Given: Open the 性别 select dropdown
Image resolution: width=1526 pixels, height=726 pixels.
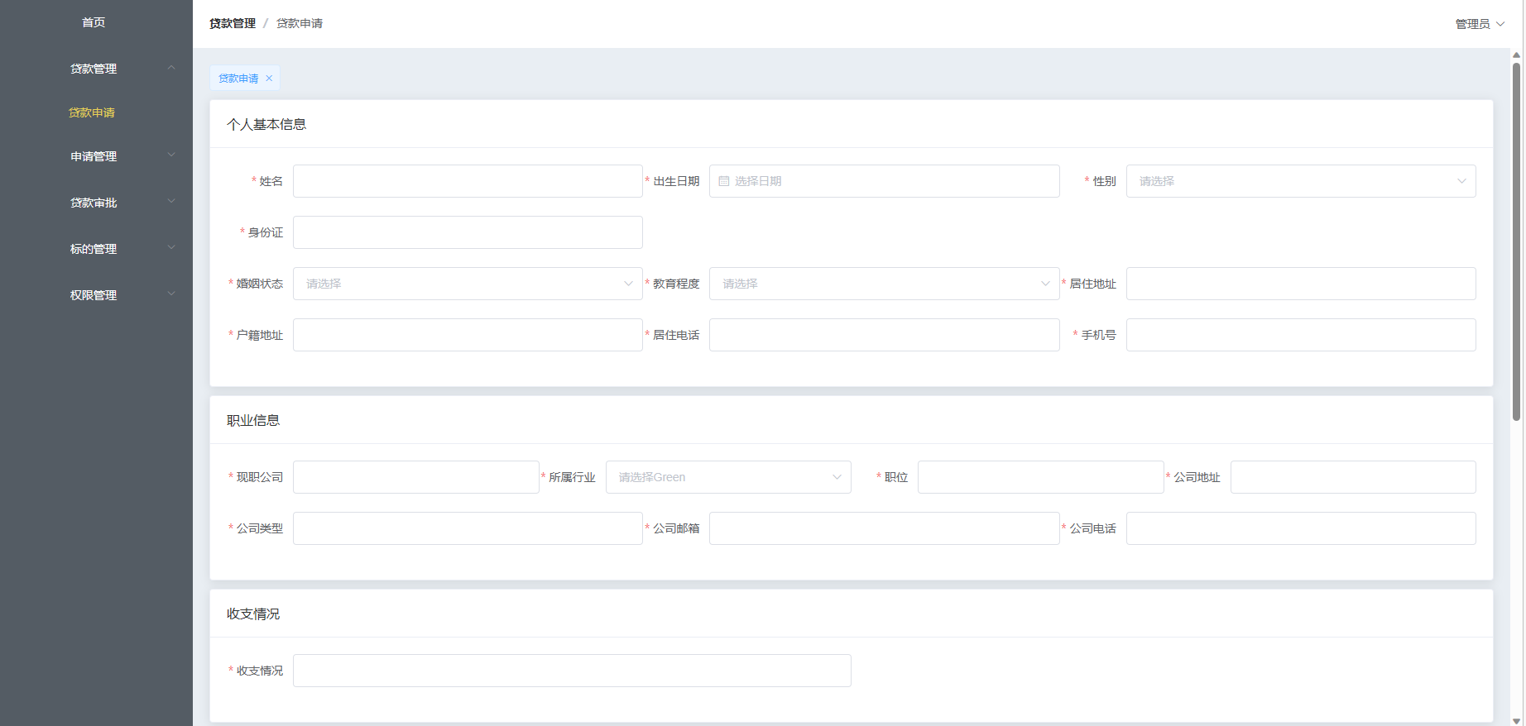Looking at the screenshot, I should tap(1301, 181).
